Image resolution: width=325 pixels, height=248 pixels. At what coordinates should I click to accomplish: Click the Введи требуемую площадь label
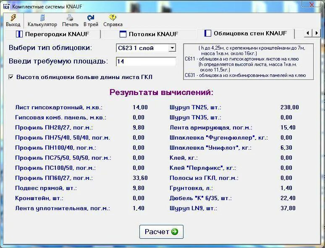58,61
